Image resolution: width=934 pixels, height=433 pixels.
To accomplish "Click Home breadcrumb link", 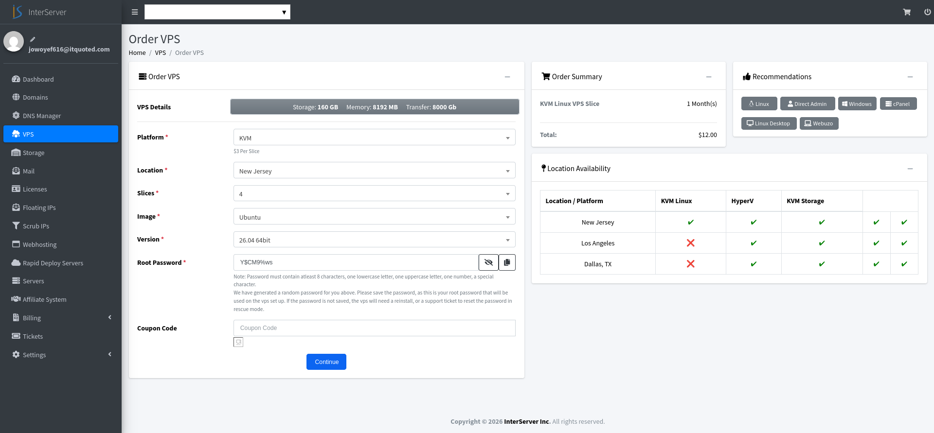I will pyautogui.click(x=137, y=53).
